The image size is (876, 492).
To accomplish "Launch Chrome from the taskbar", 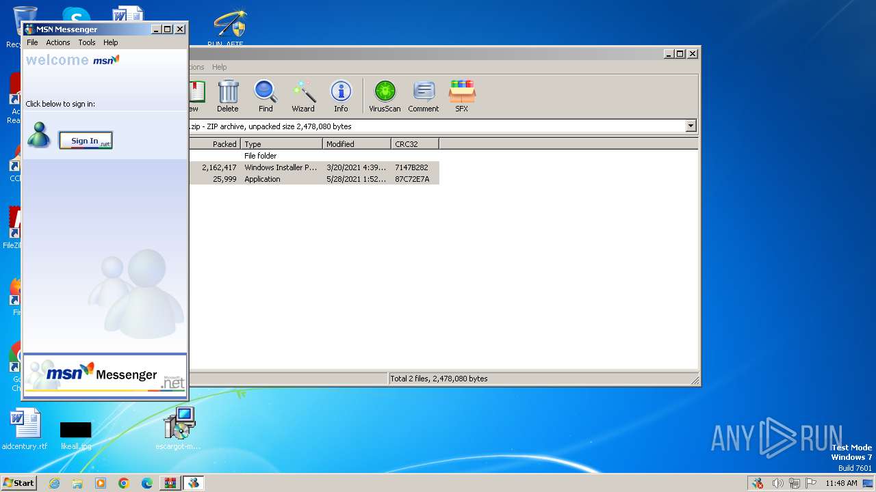I will point(124,483).
